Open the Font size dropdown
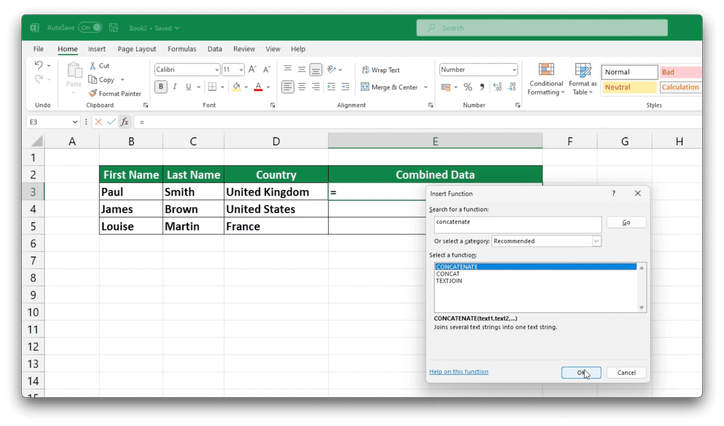724x426 pixels. (x=241, y=70)
